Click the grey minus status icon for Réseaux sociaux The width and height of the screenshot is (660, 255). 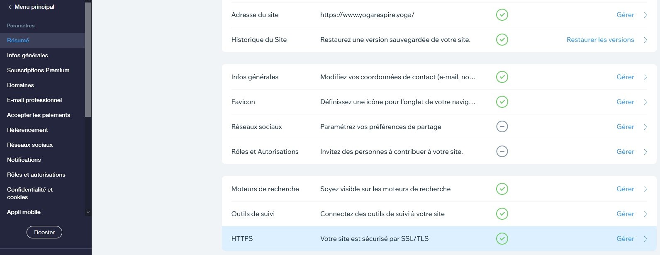[502, 126]
